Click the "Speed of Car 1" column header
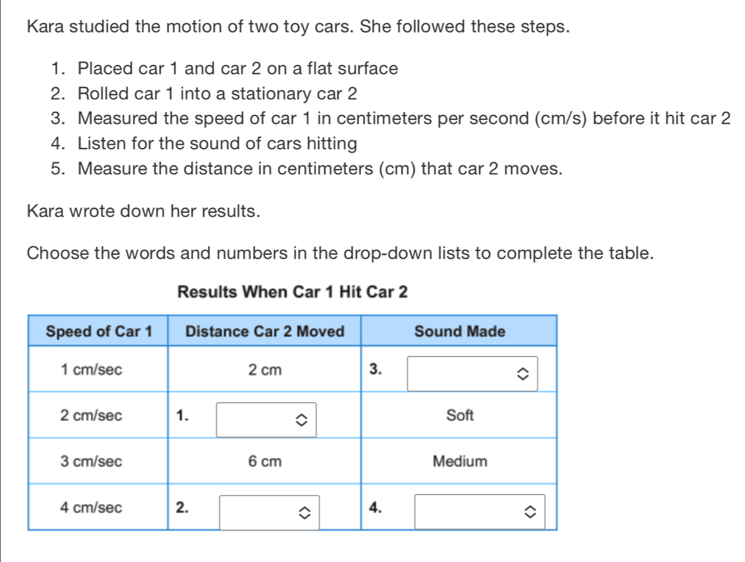Image resolution: width=745 pixels, height=562 pixels. click(99, 332)
